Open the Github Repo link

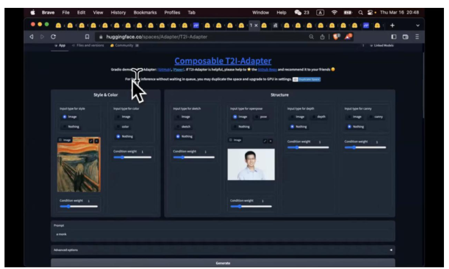(x=267, y=69)
